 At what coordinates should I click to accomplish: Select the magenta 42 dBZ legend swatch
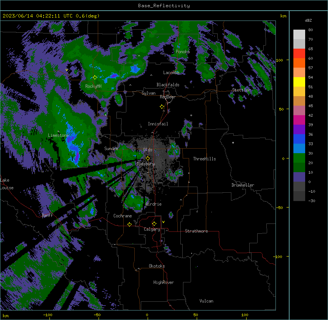[299, 120]
